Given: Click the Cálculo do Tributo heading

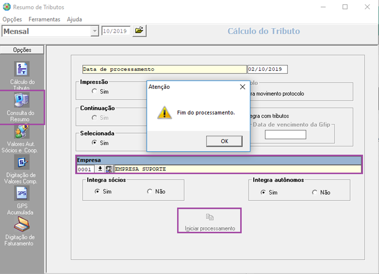Looking at the screenshot, I should pos(264,31).
